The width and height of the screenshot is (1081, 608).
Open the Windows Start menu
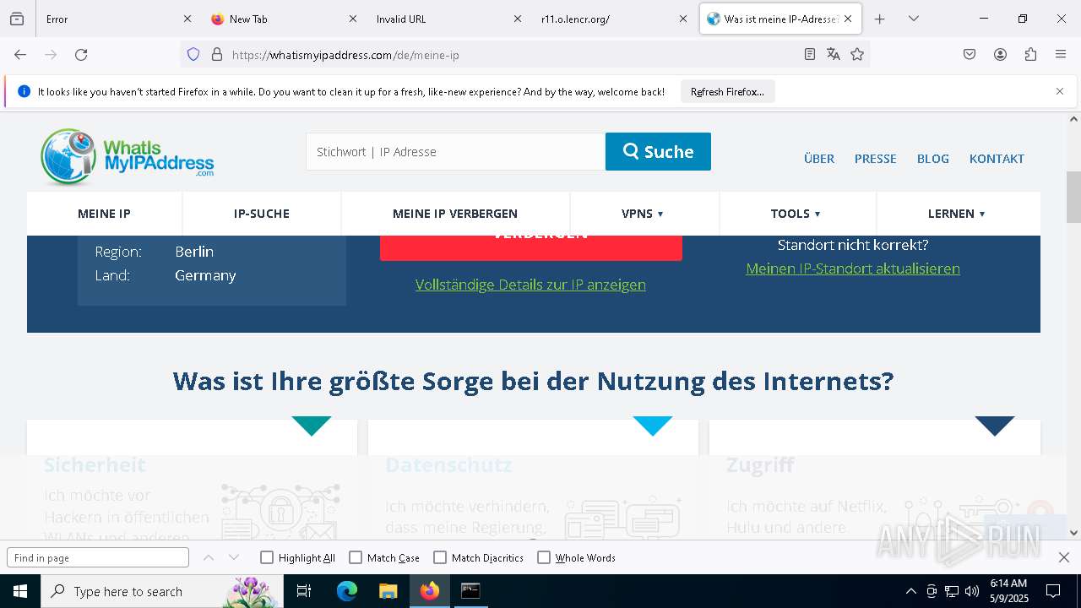19,591
